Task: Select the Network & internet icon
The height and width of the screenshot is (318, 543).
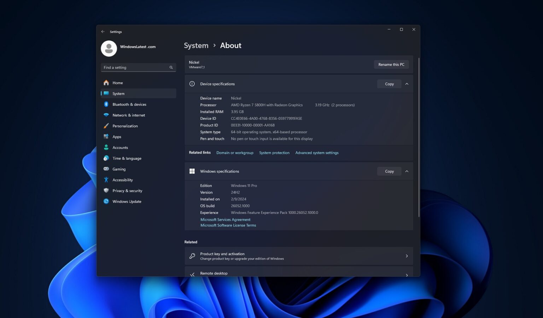Action: [x=106, y=115]
